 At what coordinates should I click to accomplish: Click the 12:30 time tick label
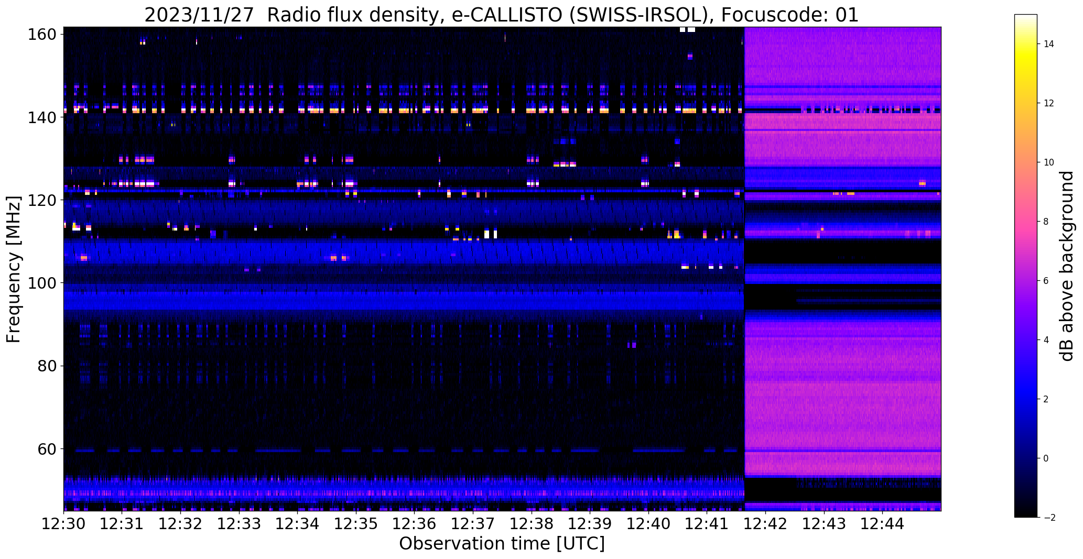click(63, 524)
